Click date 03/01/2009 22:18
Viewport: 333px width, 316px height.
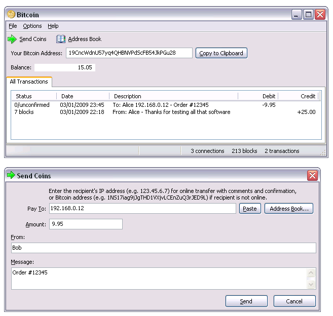tap(82, 112)
